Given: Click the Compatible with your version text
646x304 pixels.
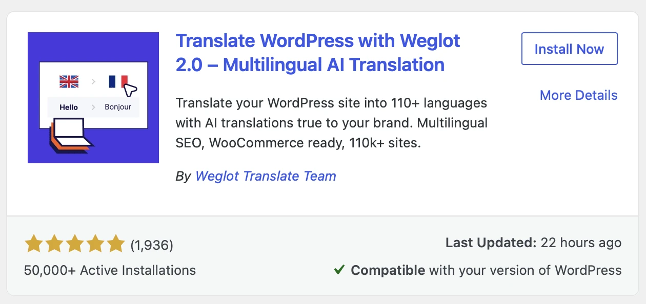Looking at the screenshot, I should point(486,270).
